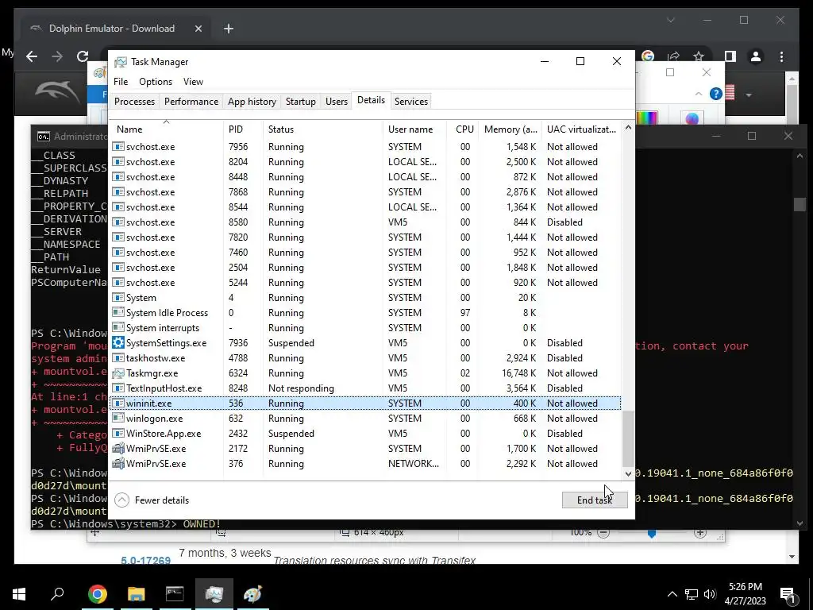Click the Task Manager title bar icon
This screenshot has height=610, width=813.
click(x=121, y=62)
